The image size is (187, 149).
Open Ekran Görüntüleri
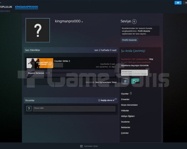tap(129, 105)
